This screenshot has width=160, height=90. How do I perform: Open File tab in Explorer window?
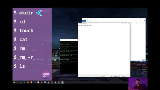click(84, 21)
